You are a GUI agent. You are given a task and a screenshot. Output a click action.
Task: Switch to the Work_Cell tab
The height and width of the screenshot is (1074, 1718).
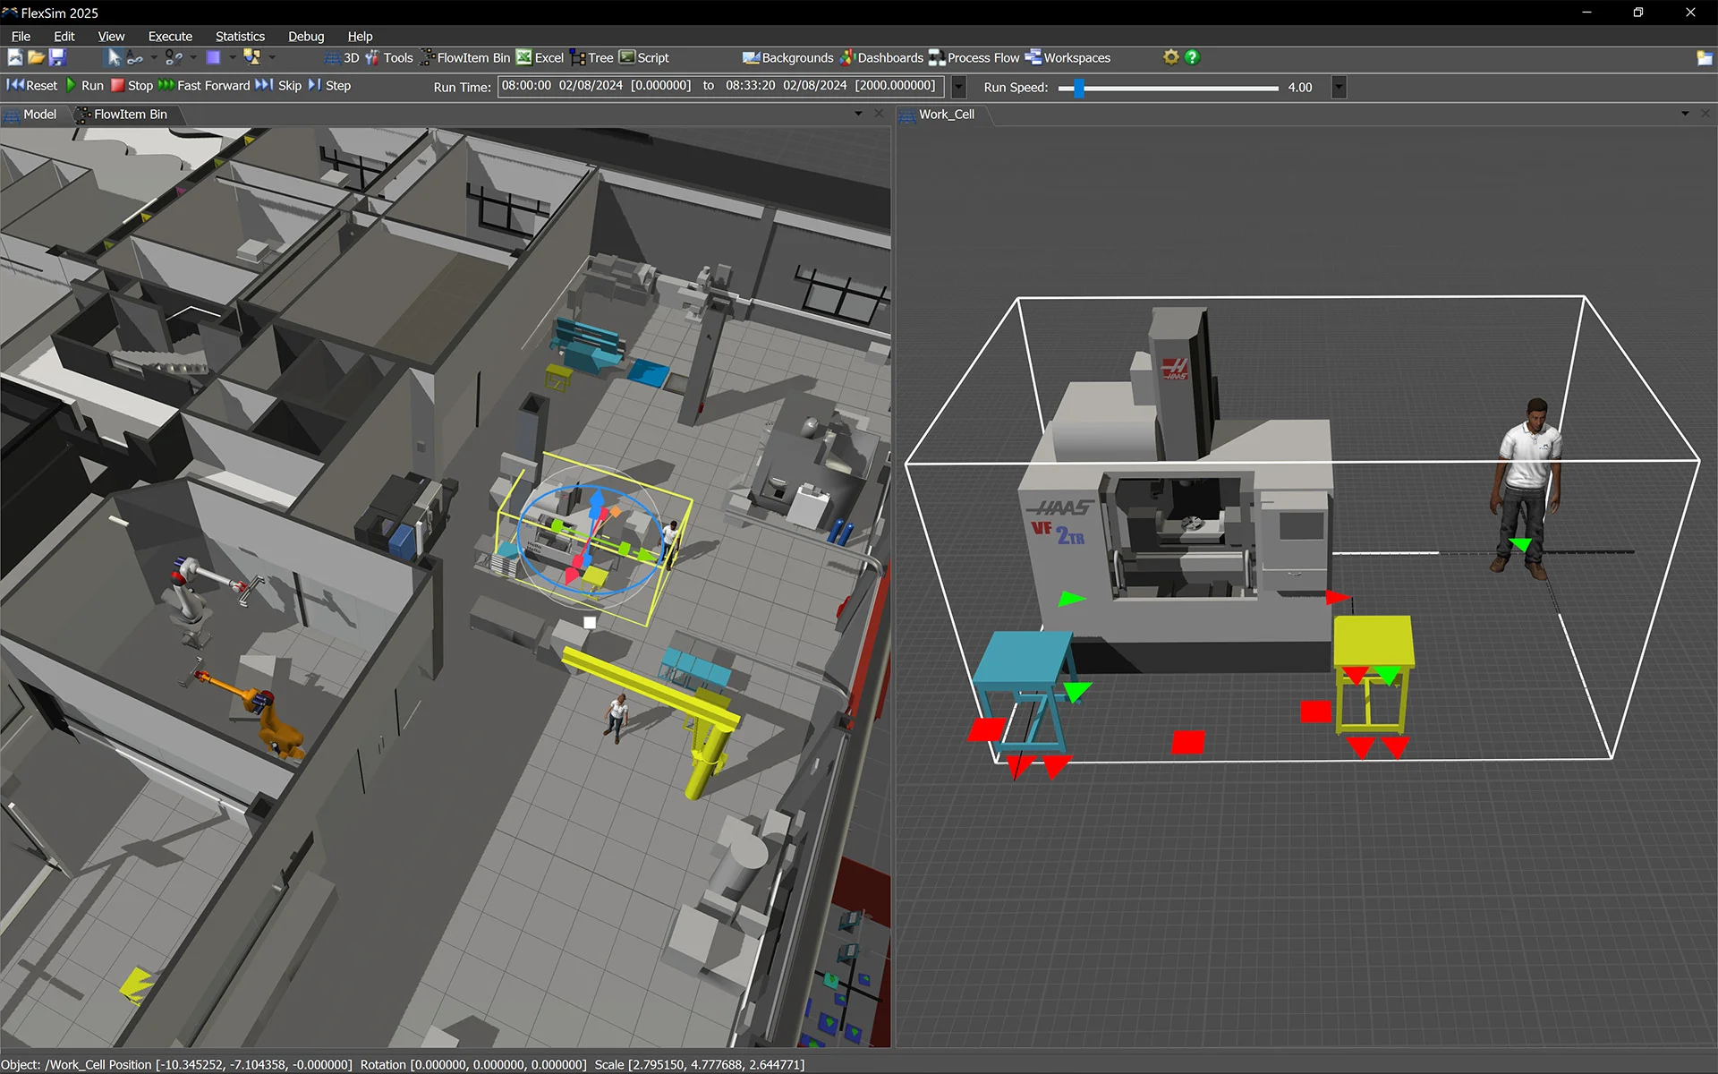(x=945, y=115)
